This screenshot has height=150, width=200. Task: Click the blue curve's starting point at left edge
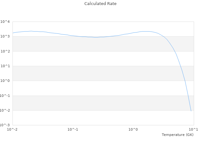tap(13, 33)
